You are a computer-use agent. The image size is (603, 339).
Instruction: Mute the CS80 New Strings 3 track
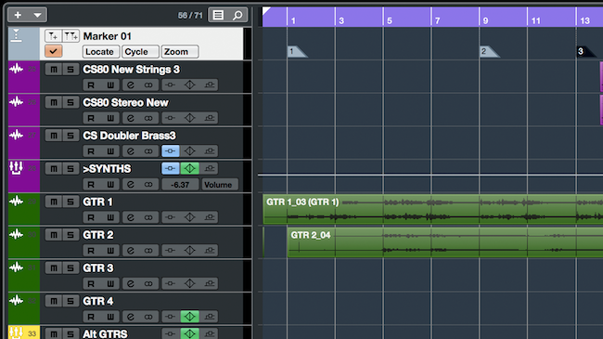(54, 70)
